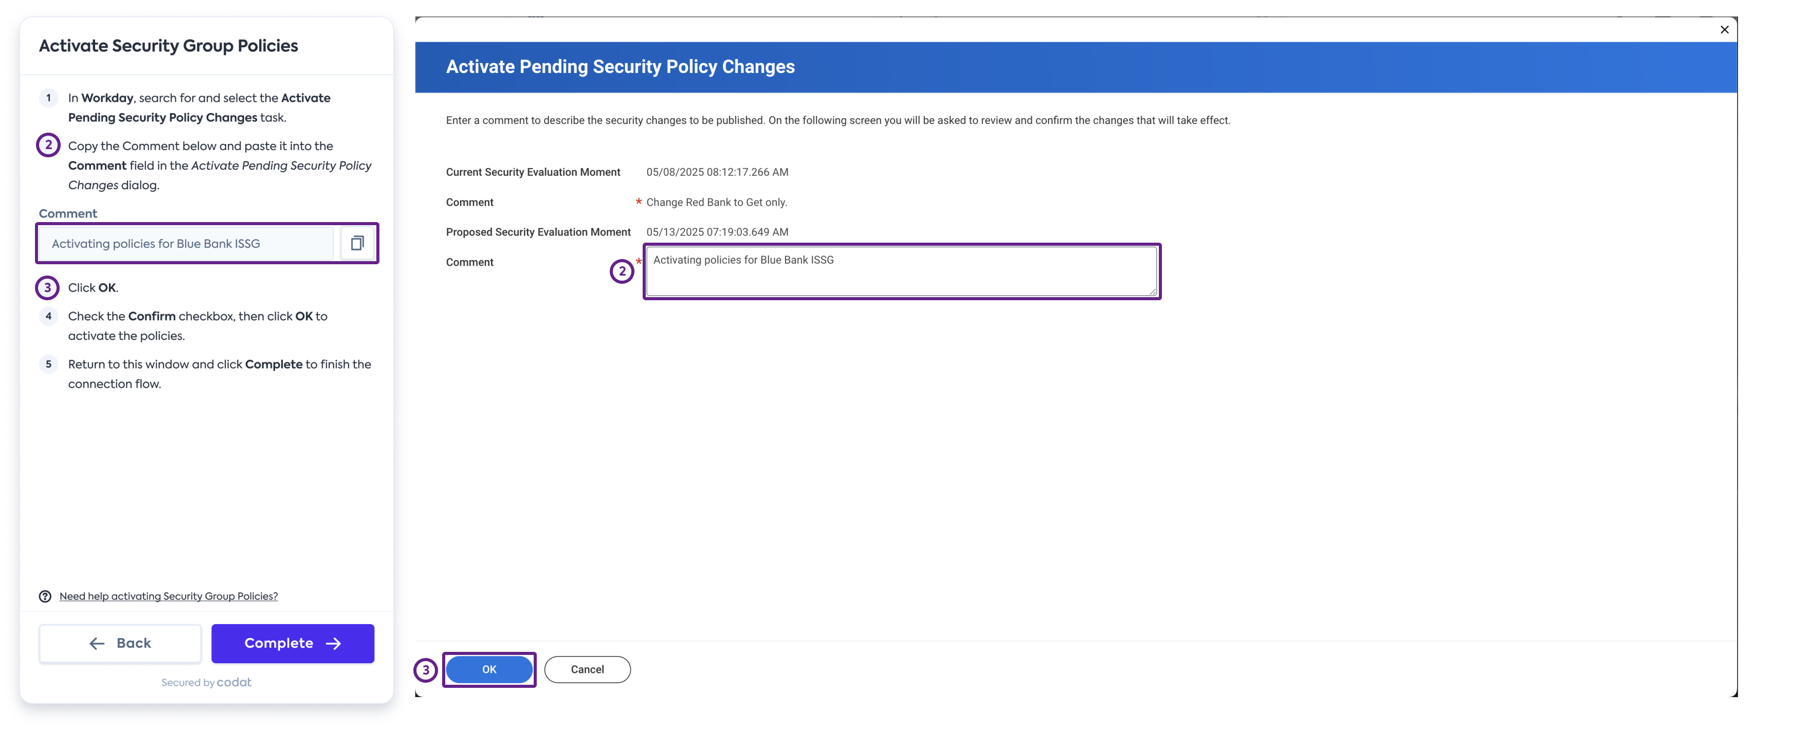Screen dimensions: 1820x730
Task: Close the Workday dialog with the X
Action: [1724, 30]
